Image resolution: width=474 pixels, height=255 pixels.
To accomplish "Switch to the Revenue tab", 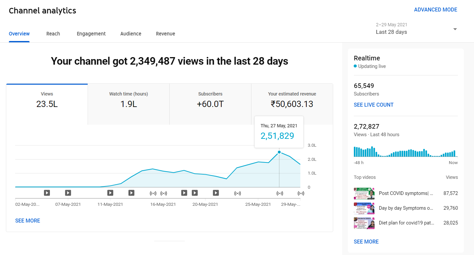I will pos(165,33).
